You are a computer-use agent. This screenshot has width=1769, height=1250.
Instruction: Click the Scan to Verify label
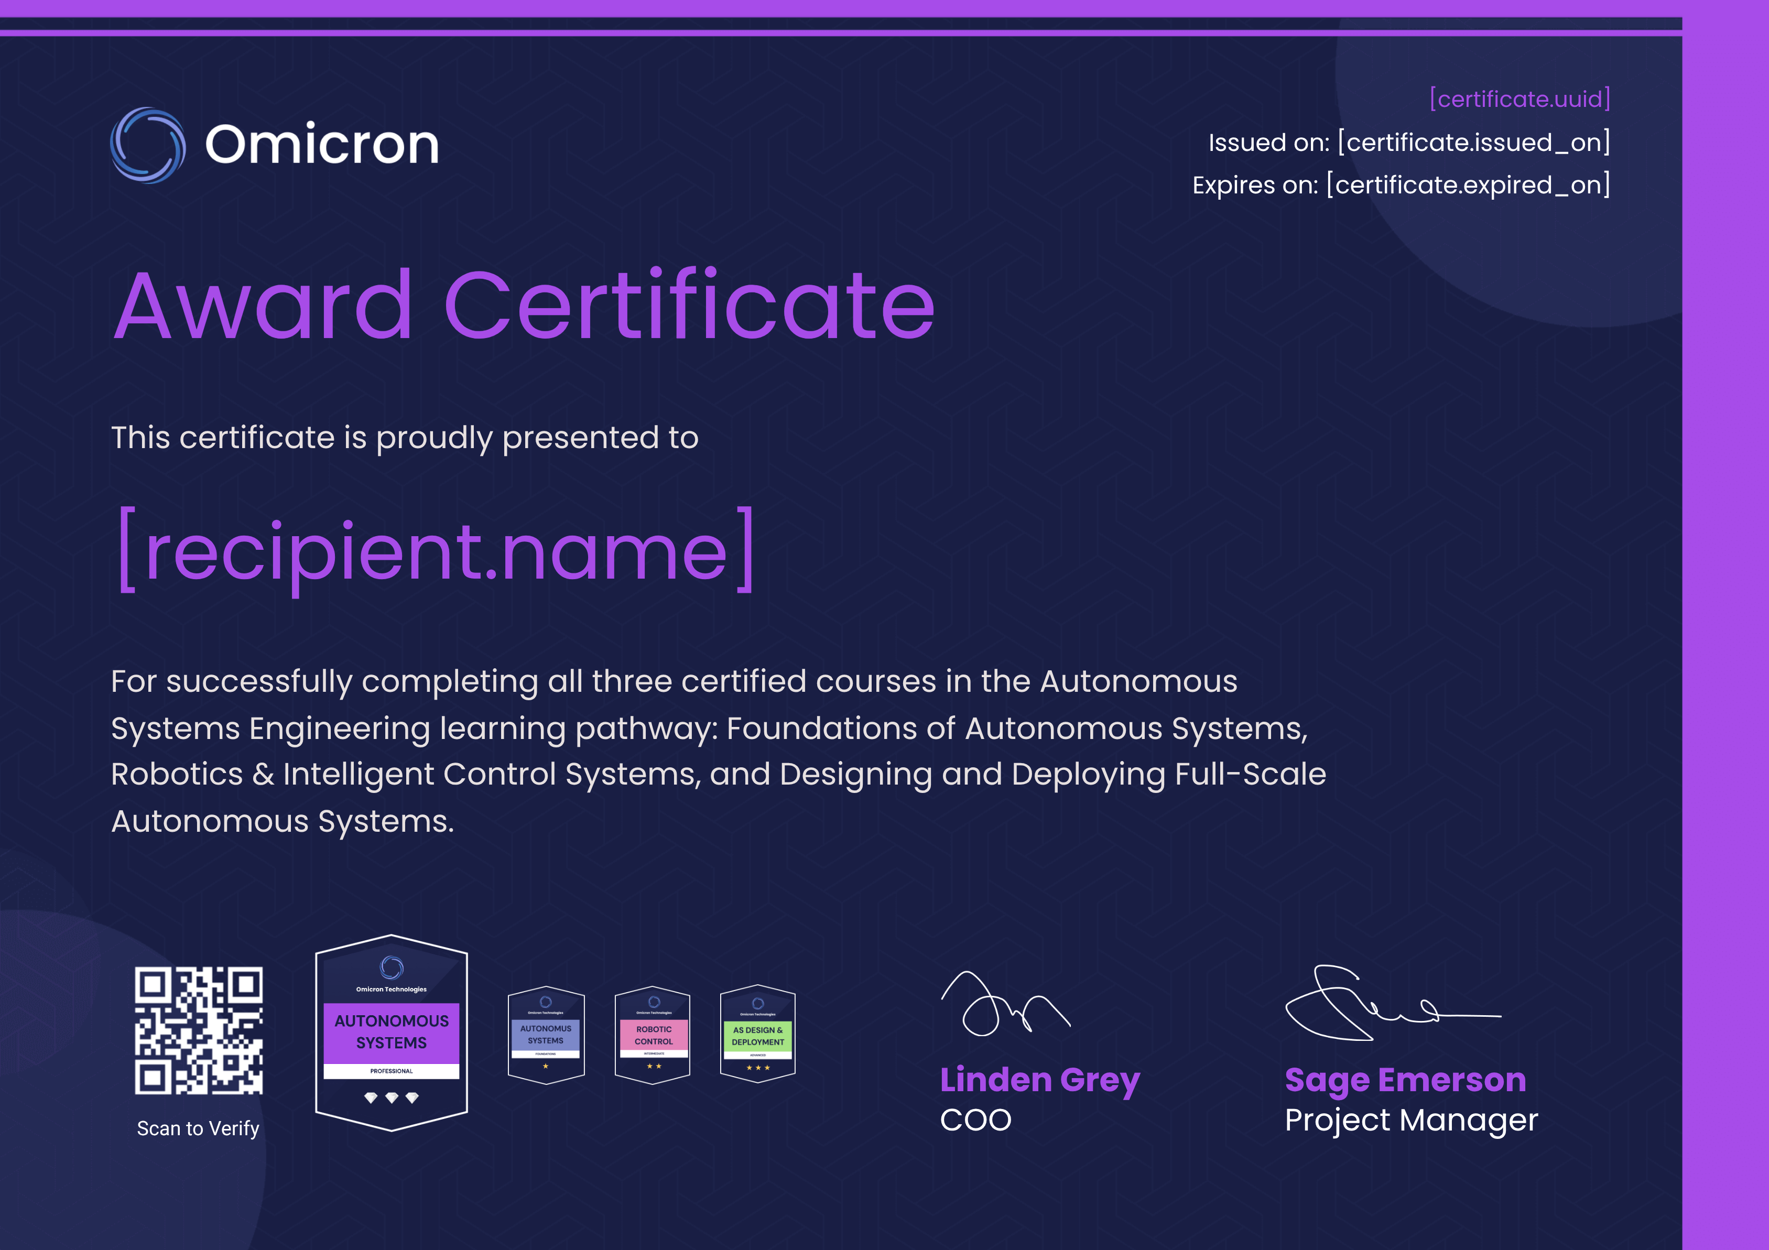(198, 1128)
